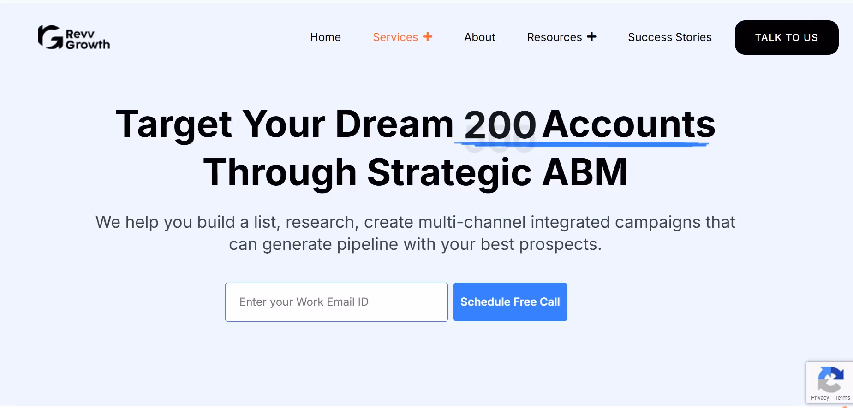
Task: Open the Privacy link
Action: click(820, 397)
